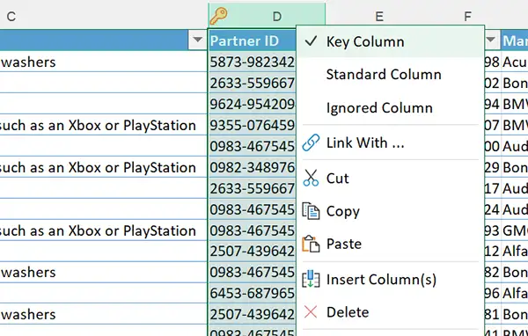Screen dimensions: 528x336
Task: Click the cell reading '96 Alfa'
Action: point(506,293)
